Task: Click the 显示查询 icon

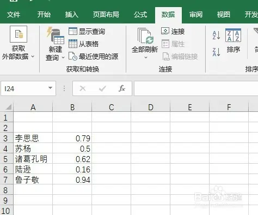Action: 73,31
